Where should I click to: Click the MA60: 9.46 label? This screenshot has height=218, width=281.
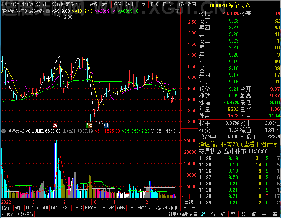128,11
